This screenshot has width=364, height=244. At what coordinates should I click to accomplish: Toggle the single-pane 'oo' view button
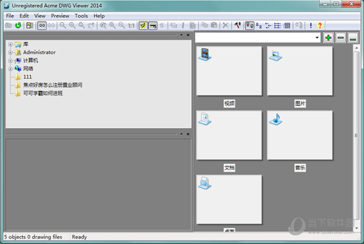[x=42, y=25]
